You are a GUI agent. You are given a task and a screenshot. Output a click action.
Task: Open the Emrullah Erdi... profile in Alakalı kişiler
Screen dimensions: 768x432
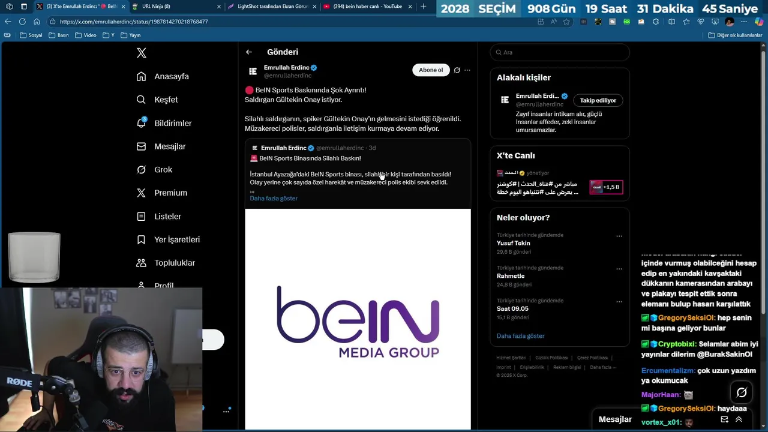pos(537,96)
